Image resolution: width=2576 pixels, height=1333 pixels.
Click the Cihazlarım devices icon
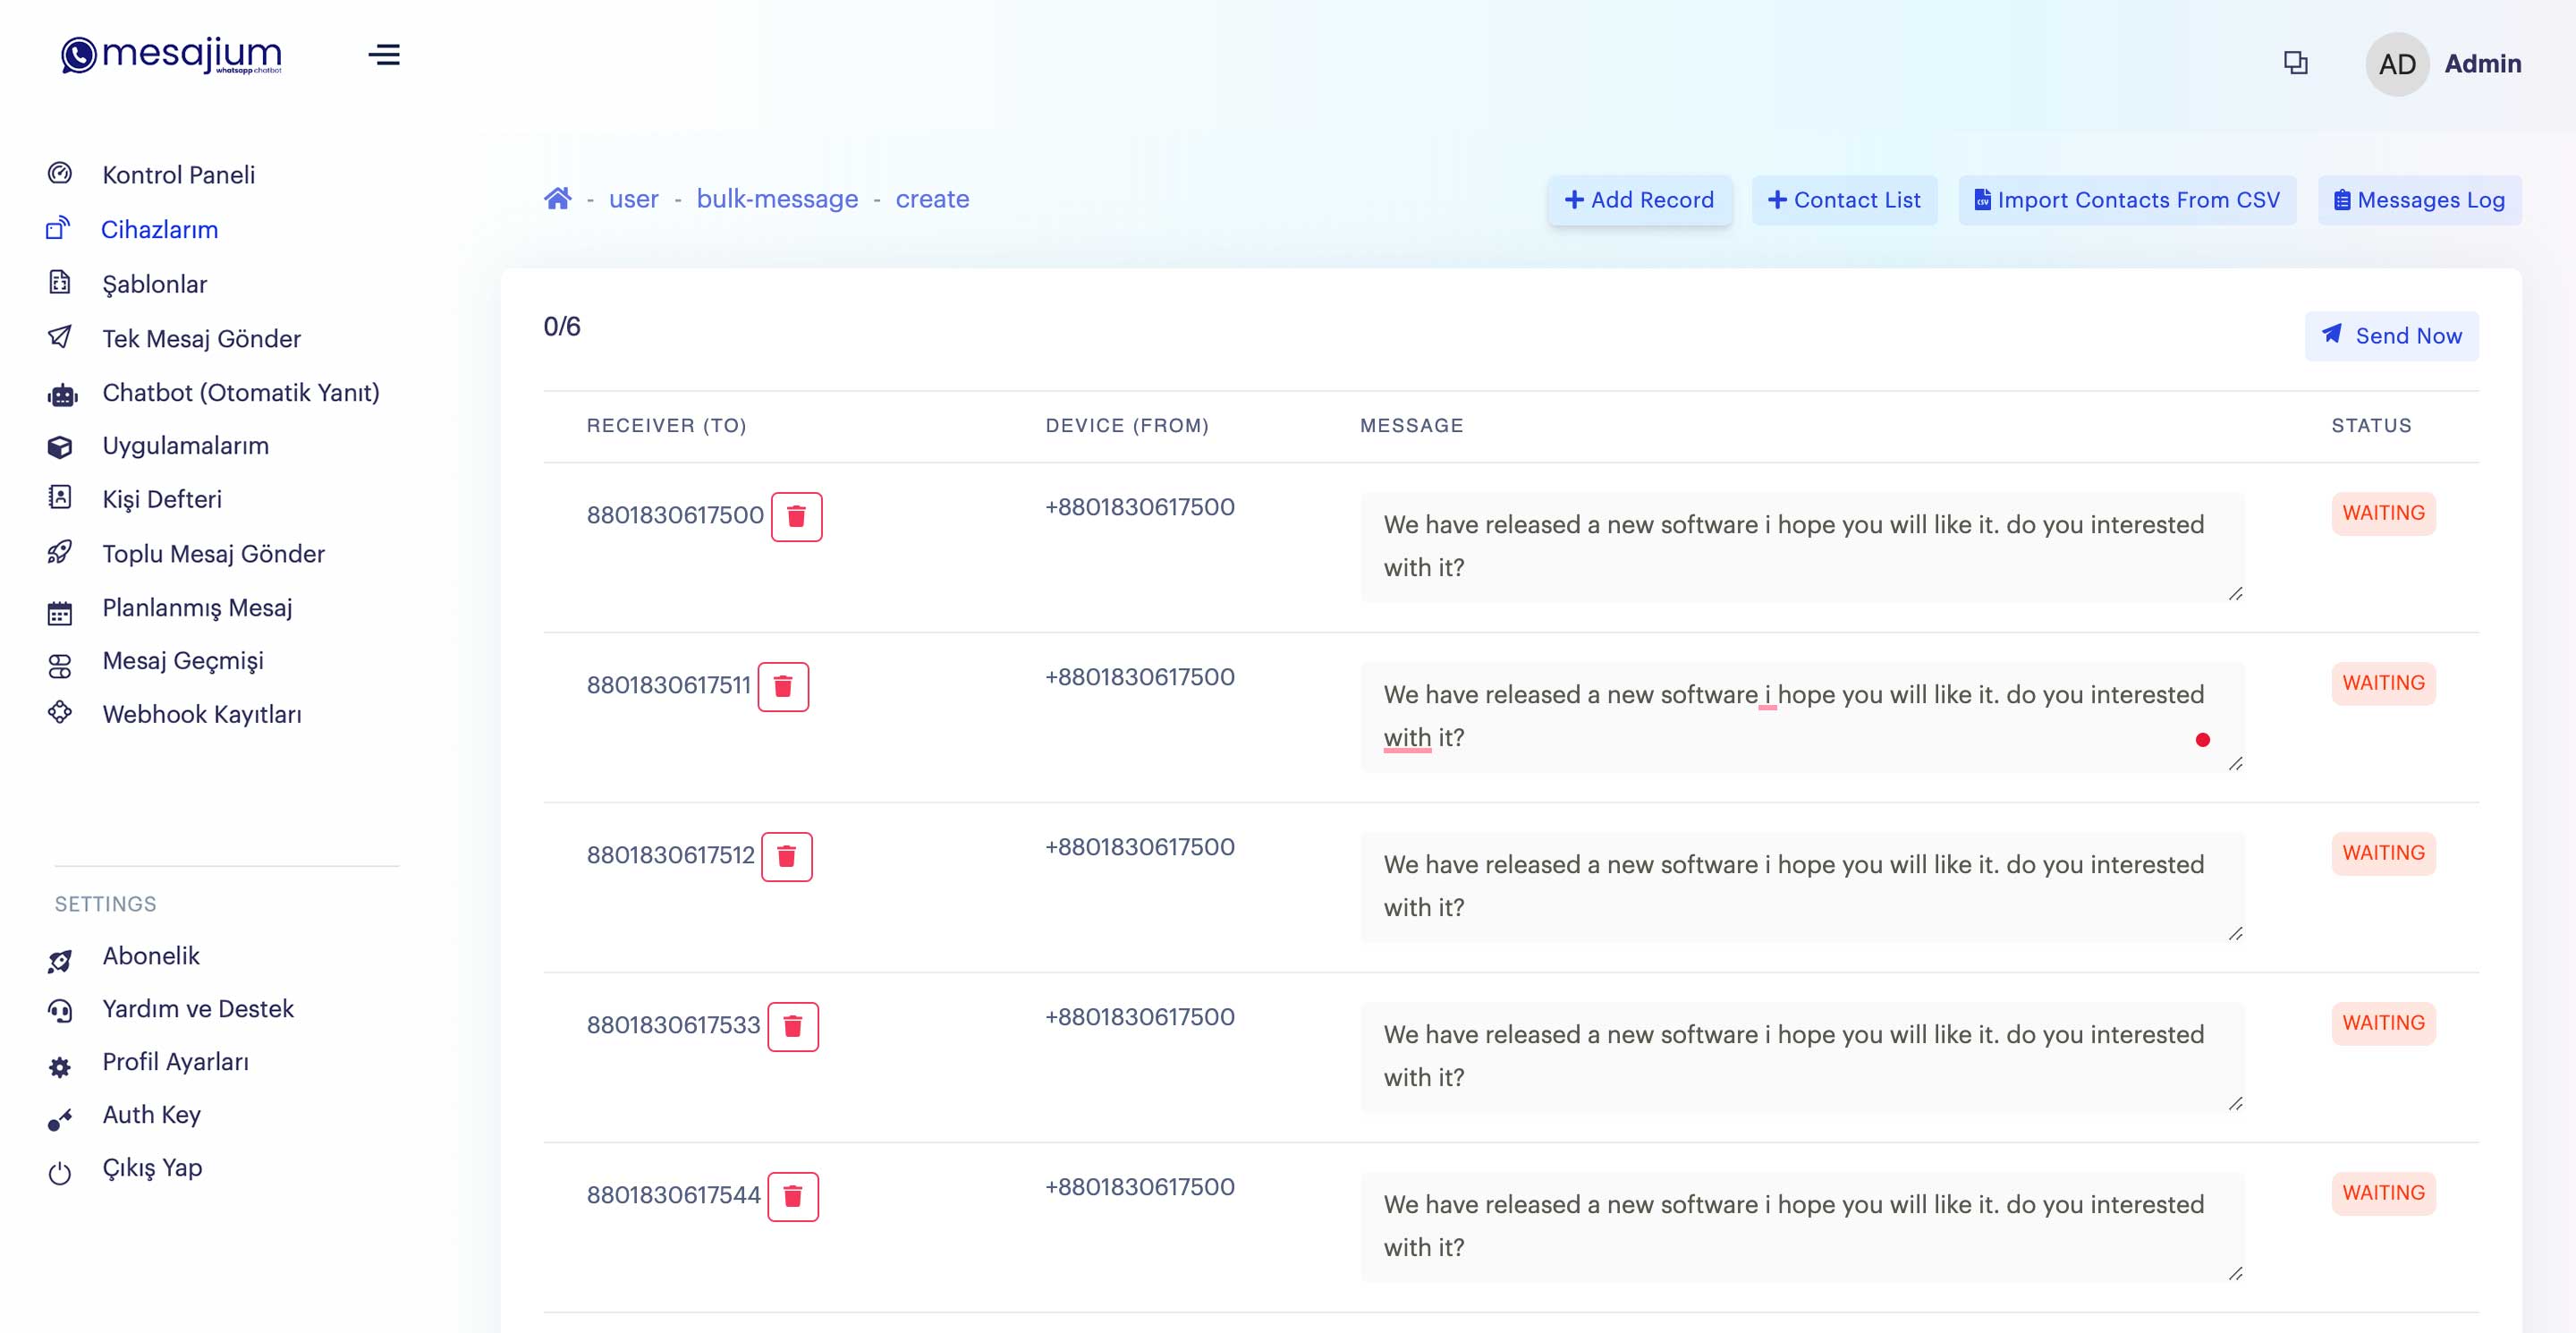pos(59,228)
